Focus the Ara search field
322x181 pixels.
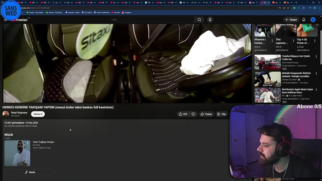152,20
